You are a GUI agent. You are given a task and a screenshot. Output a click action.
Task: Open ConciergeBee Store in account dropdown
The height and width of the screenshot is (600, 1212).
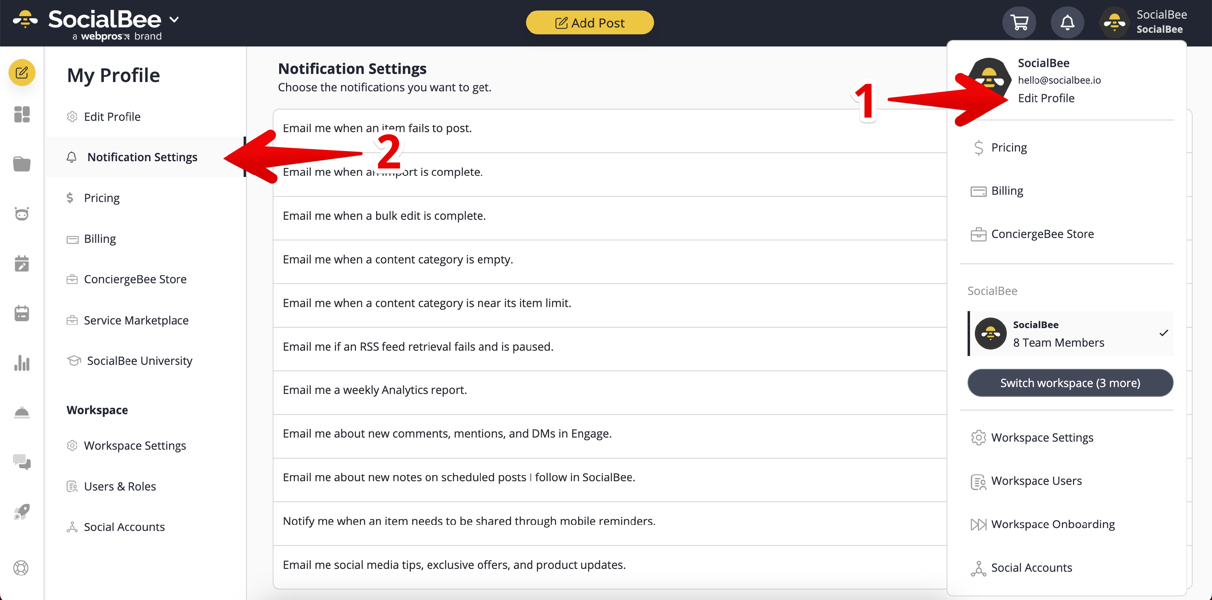(1033, 234)
